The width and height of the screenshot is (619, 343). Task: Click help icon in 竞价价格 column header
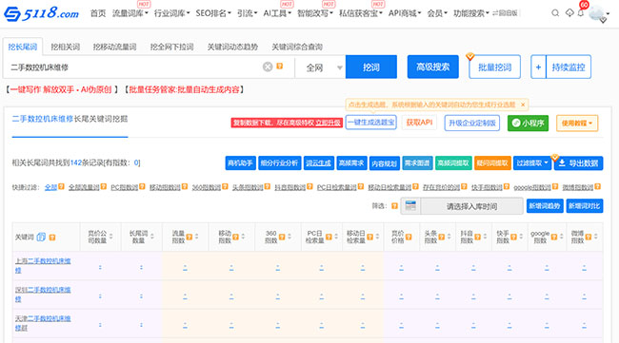pos(409,237)
